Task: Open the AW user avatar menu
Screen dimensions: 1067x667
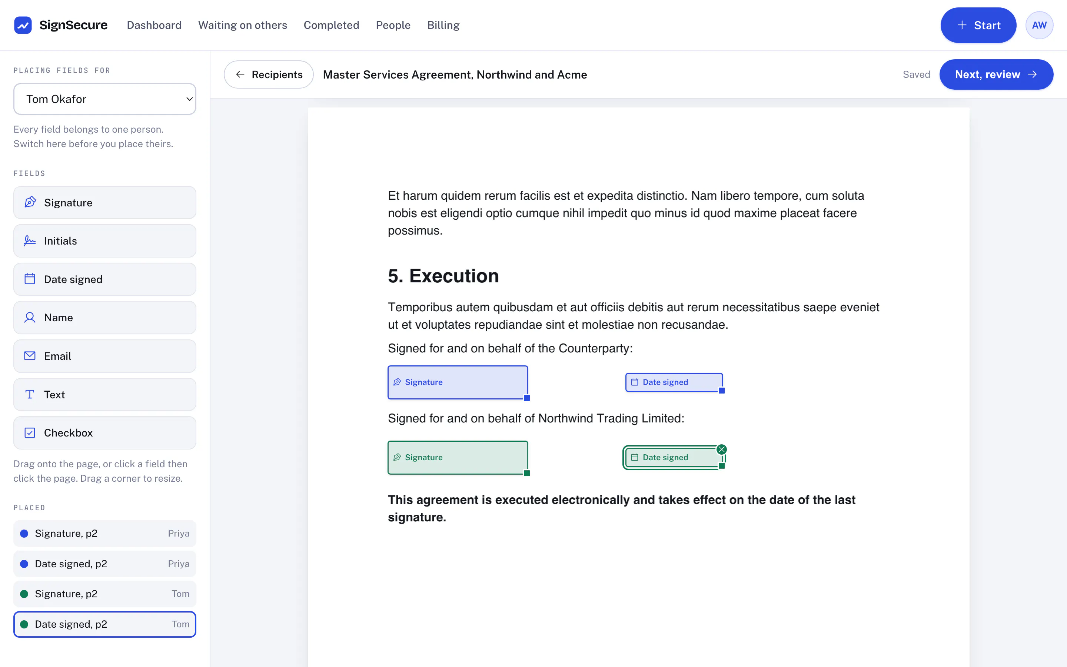Action: [1039, 25]
